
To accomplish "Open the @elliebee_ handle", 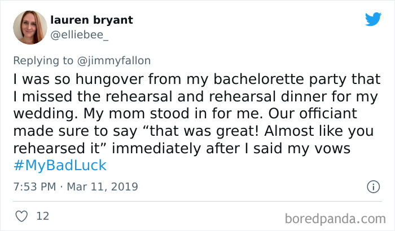I will click(86, 35).
